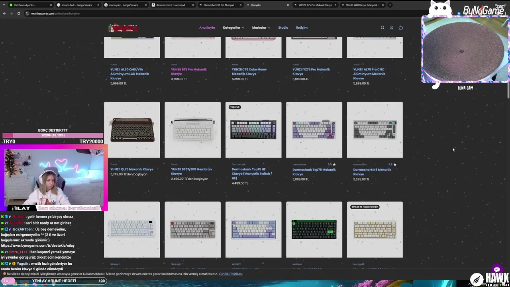The height and width of the screenshot is (287, 510).
Task: Close the Kick team tab
Action: point(51,5)
